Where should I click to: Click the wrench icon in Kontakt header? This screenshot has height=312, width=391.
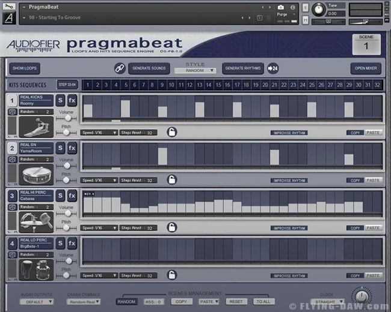[x=9, y=6]
